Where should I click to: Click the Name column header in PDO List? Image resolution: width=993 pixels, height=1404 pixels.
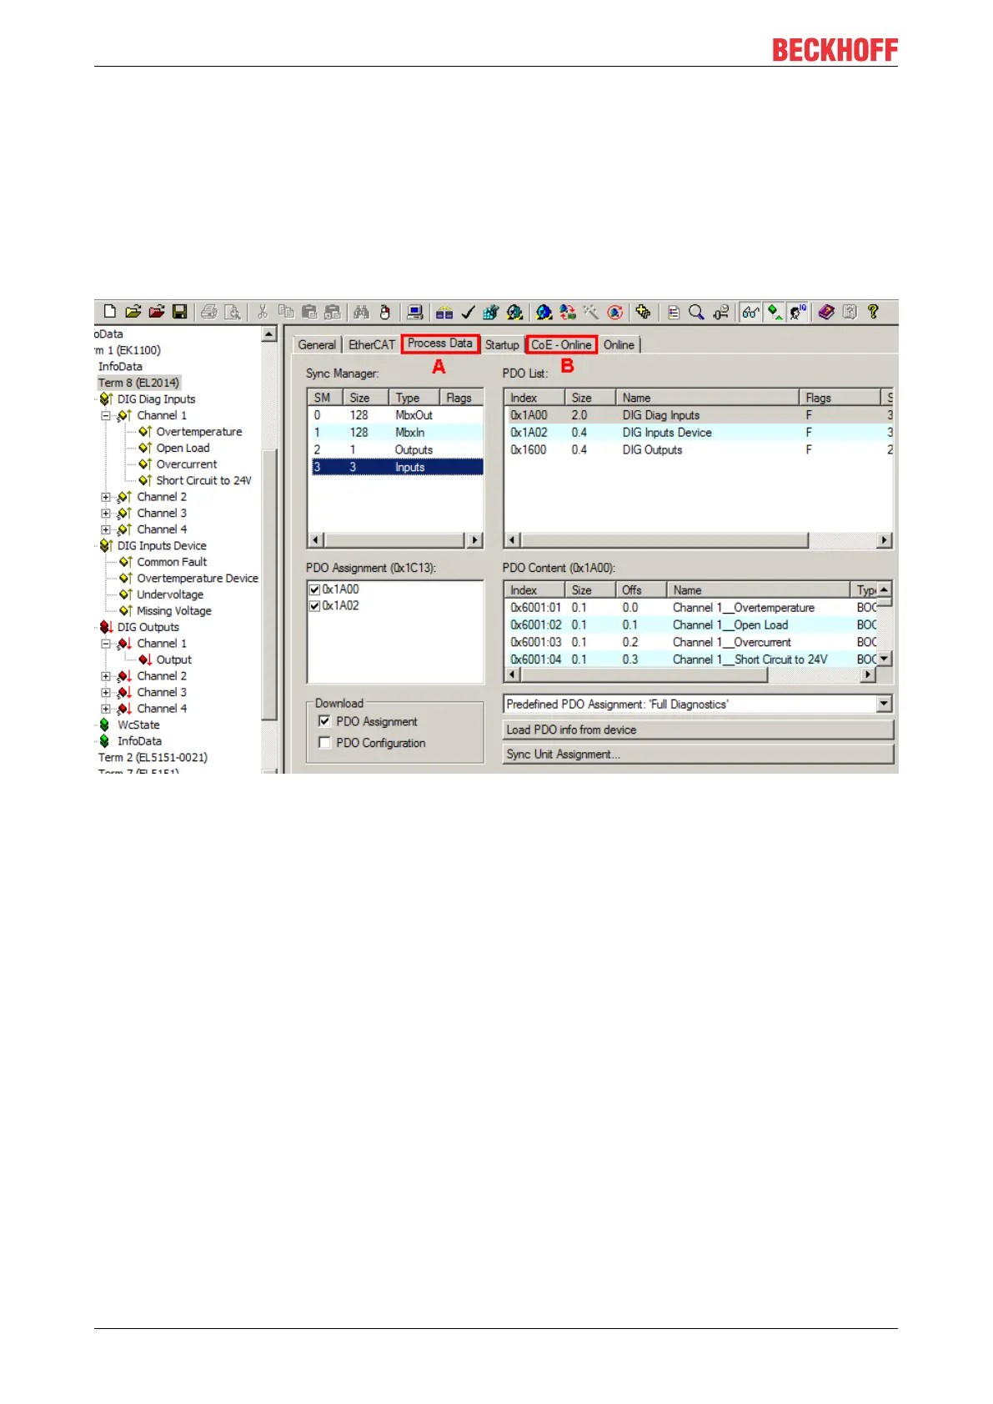[708, 398]
